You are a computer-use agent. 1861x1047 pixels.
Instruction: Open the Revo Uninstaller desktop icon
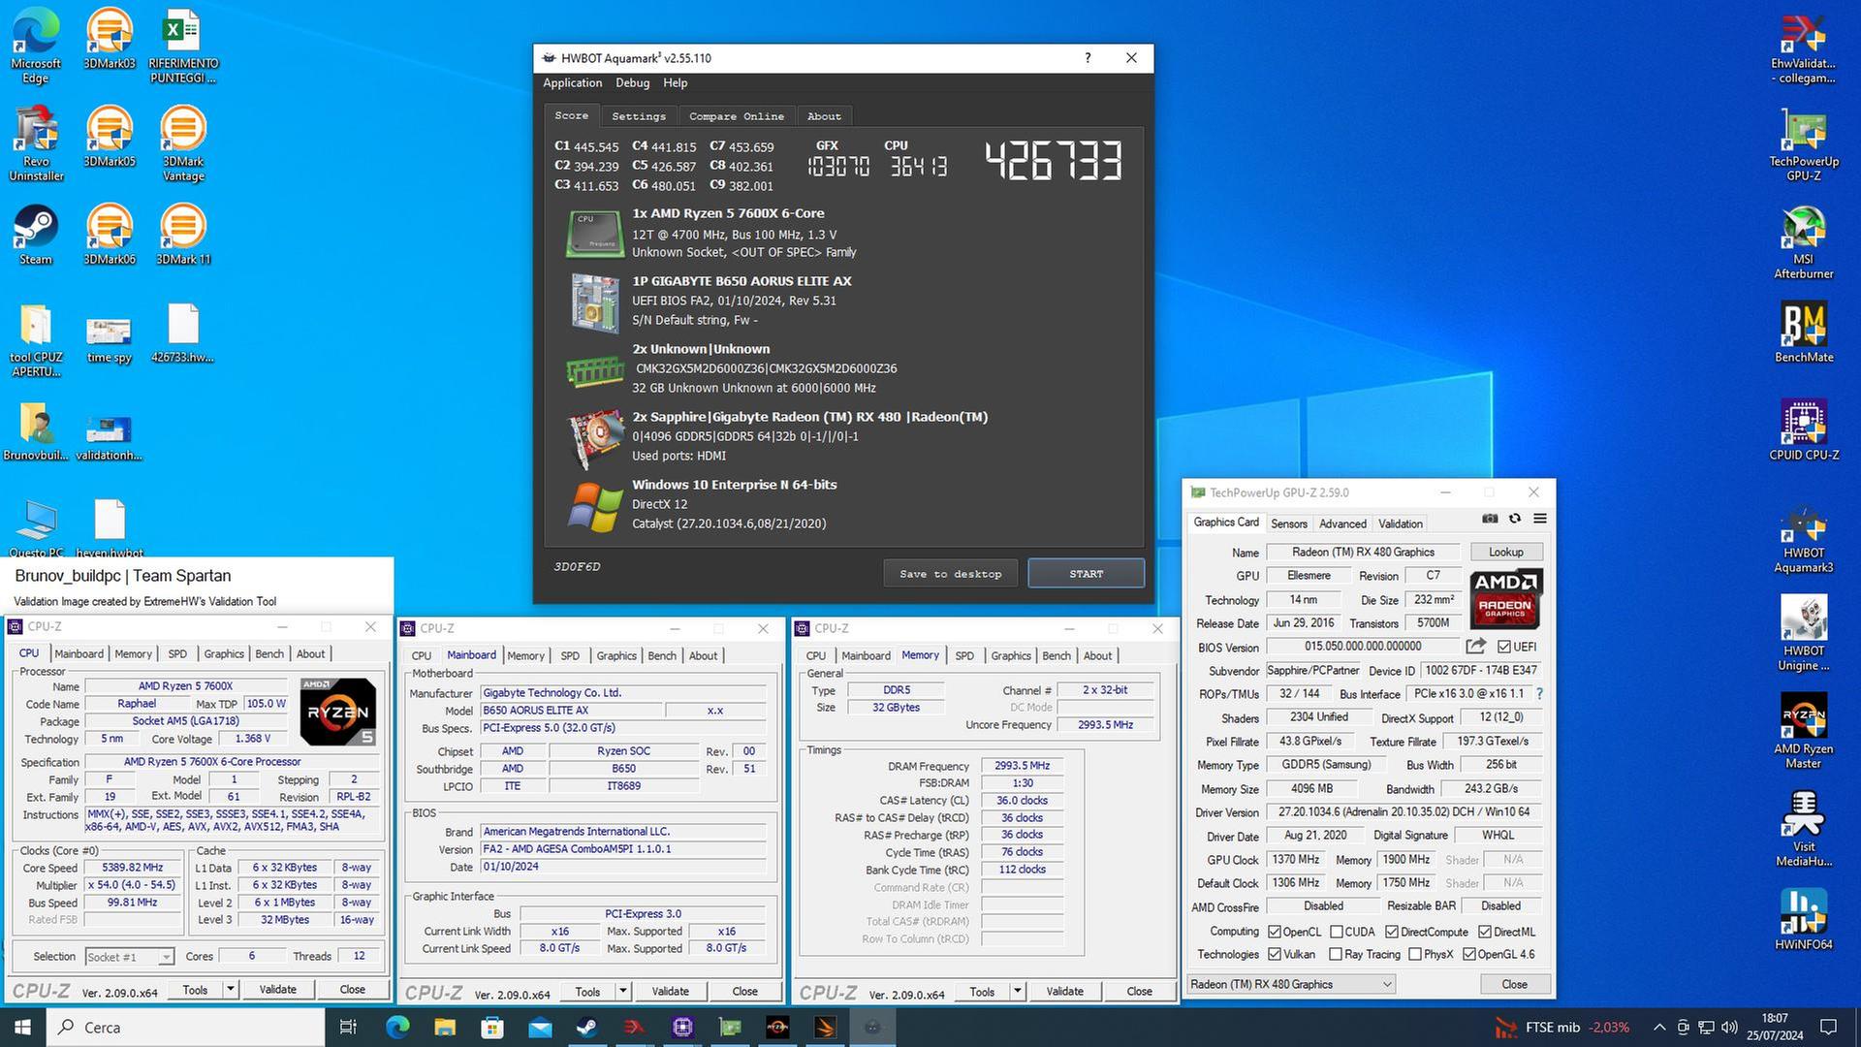point(36,143)
